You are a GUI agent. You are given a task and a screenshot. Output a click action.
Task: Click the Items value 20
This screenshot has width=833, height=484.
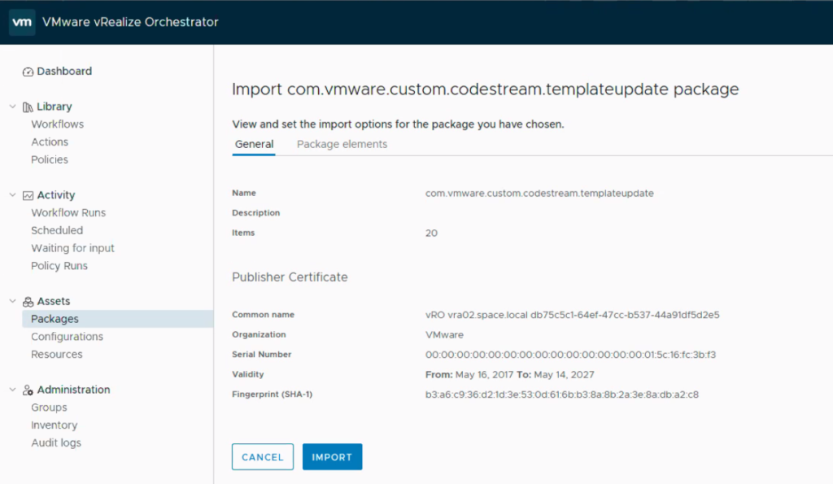tap(431, 233)
